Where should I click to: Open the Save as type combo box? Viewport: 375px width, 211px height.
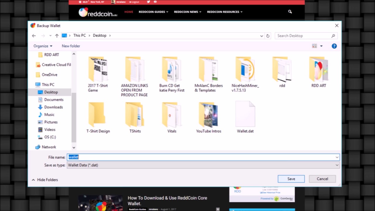tap(203, 165)
